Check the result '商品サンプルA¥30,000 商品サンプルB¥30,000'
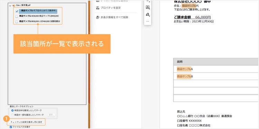This screenshot has width=259, height=129. coord(17,16)
